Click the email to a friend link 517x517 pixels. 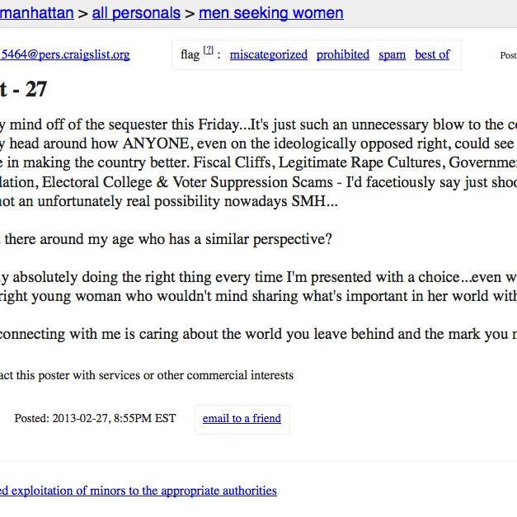242,418
